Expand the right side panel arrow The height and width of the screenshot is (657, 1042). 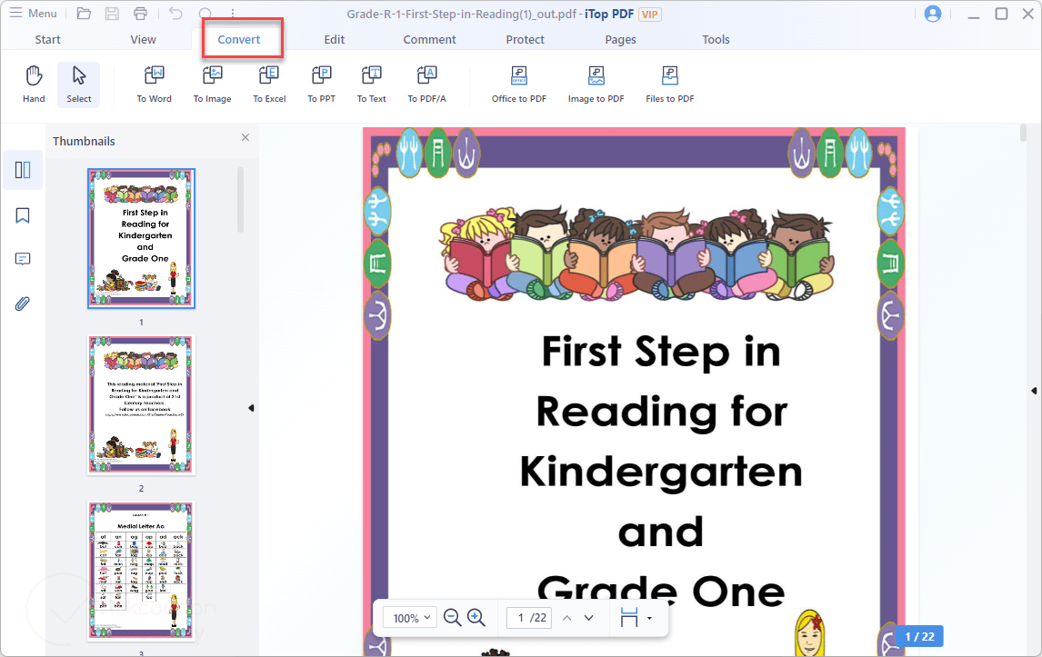pyautogui.click(x=1034, y=391)
